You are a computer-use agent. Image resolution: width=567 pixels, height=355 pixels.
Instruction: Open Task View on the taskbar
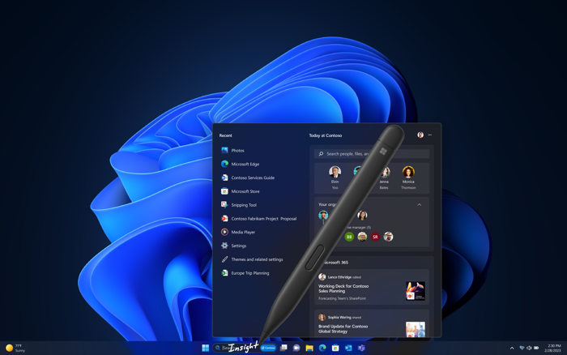click(x=283, y=348)
